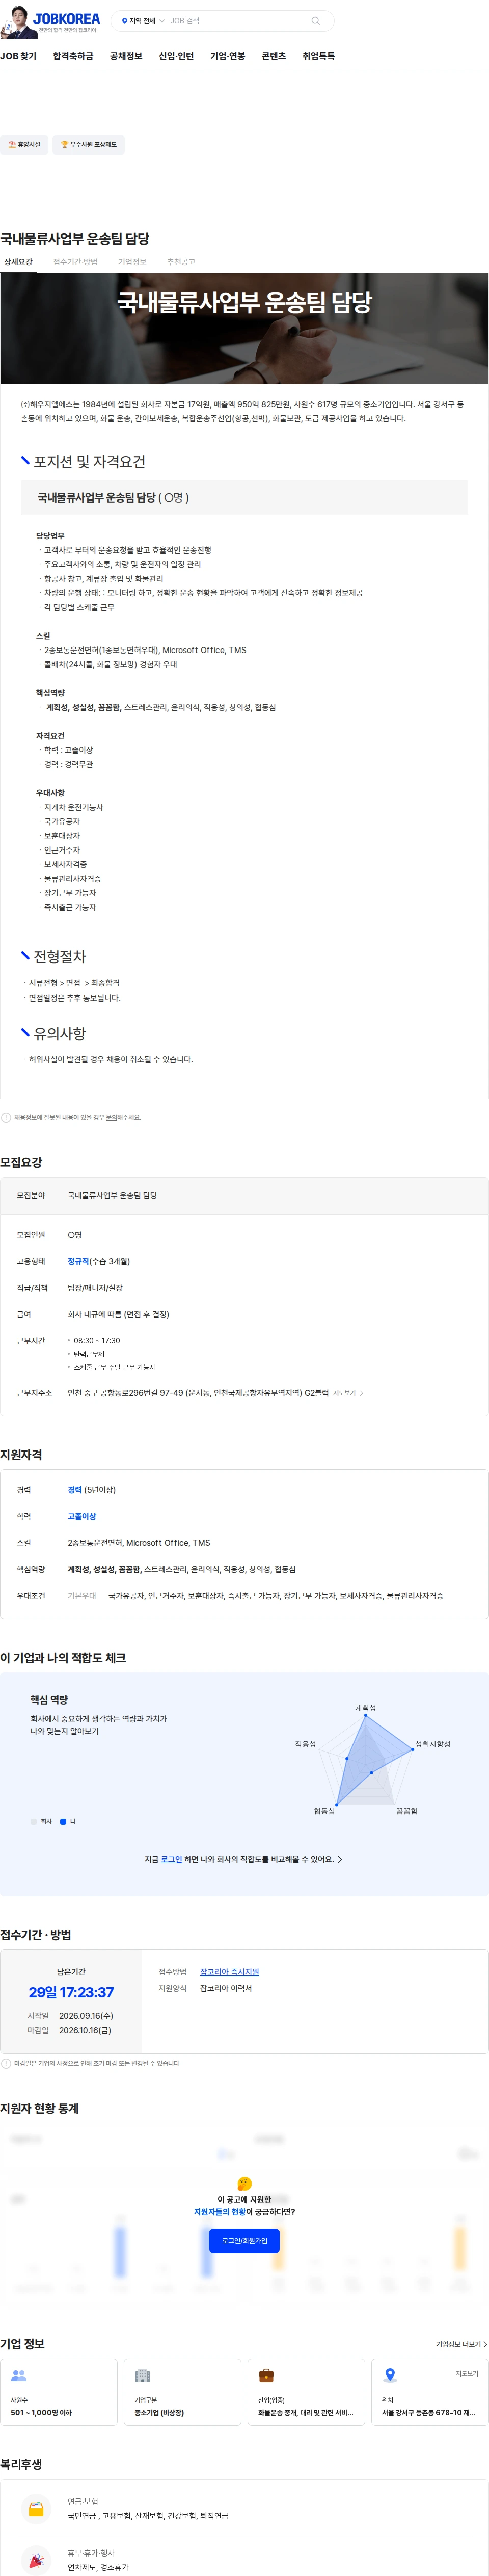Image resolution: width=489 pixels, height=2576 pixels.
Task: Open the 기업·연봉 menu
Action: pos(228,56)
